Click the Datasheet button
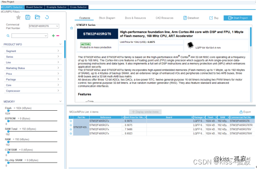This screenshot has width=257, height=169. 191,18
